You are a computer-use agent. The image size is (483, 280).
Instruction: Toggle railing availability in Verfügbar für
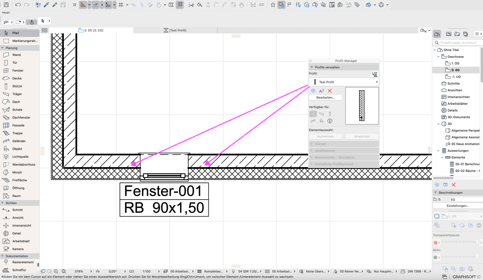313,121
